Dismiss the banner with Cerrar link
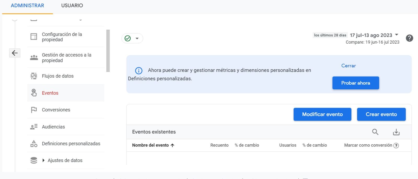 click(349, 66)
